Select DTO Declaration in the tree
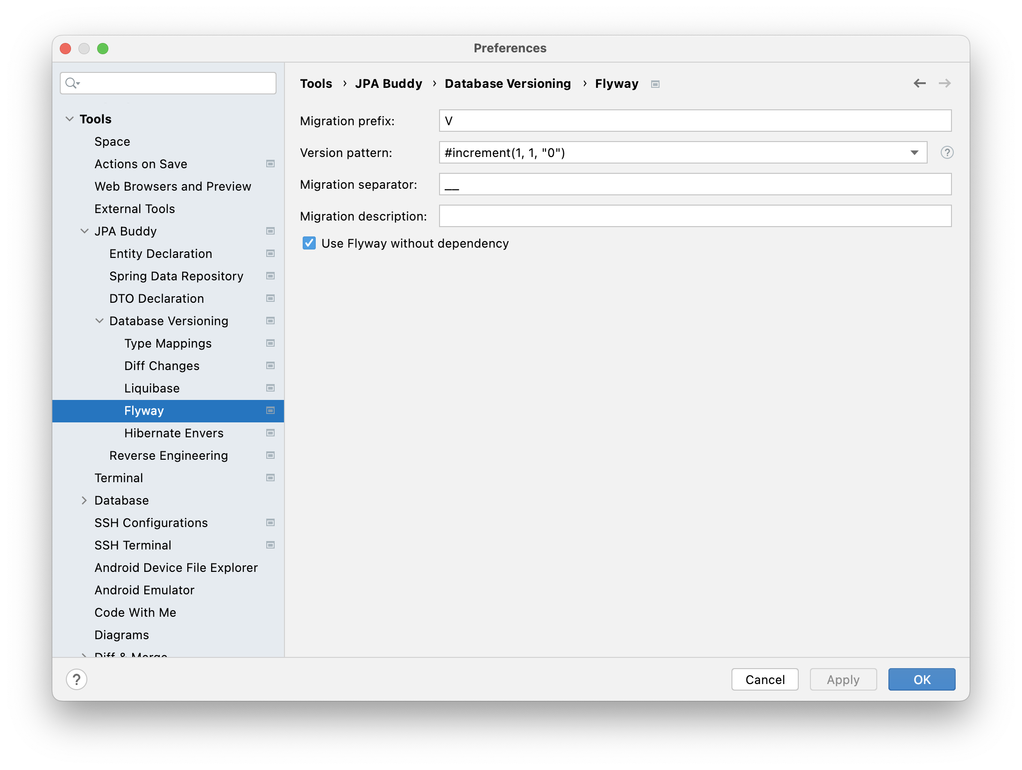The height and width of the screenshot is (770, 1022). (x=168, y=298)
